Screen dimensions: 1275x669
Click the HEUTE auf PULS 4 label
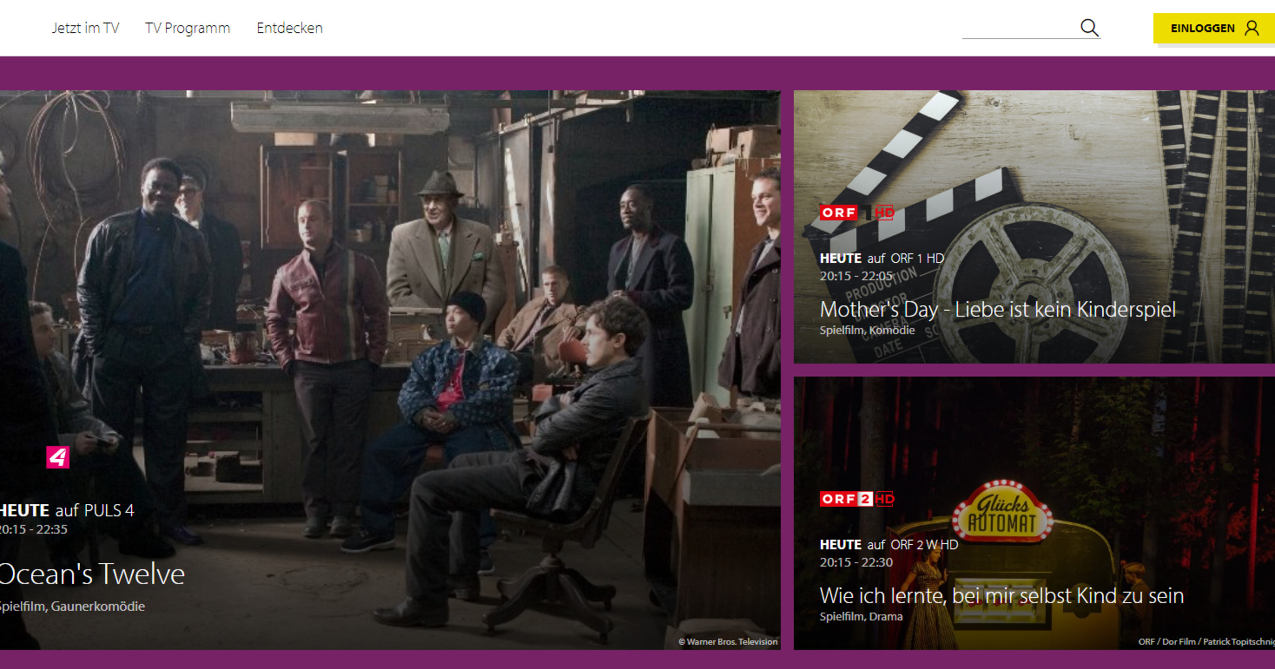click(x=67, y=511)
